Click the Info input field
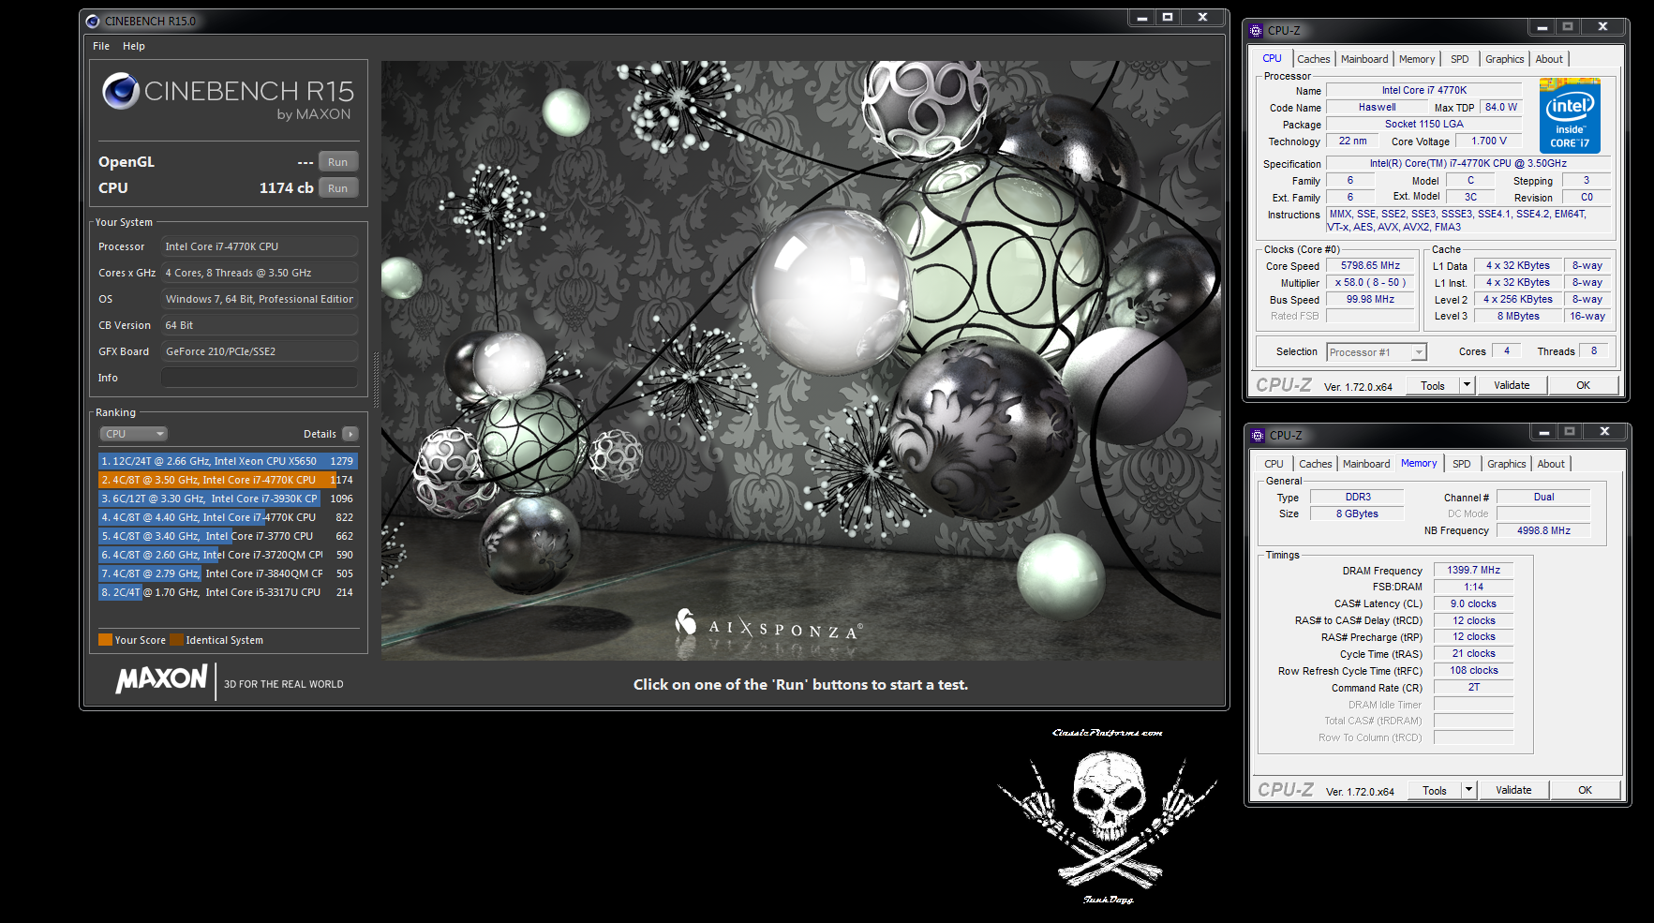 tap(260, 378)
